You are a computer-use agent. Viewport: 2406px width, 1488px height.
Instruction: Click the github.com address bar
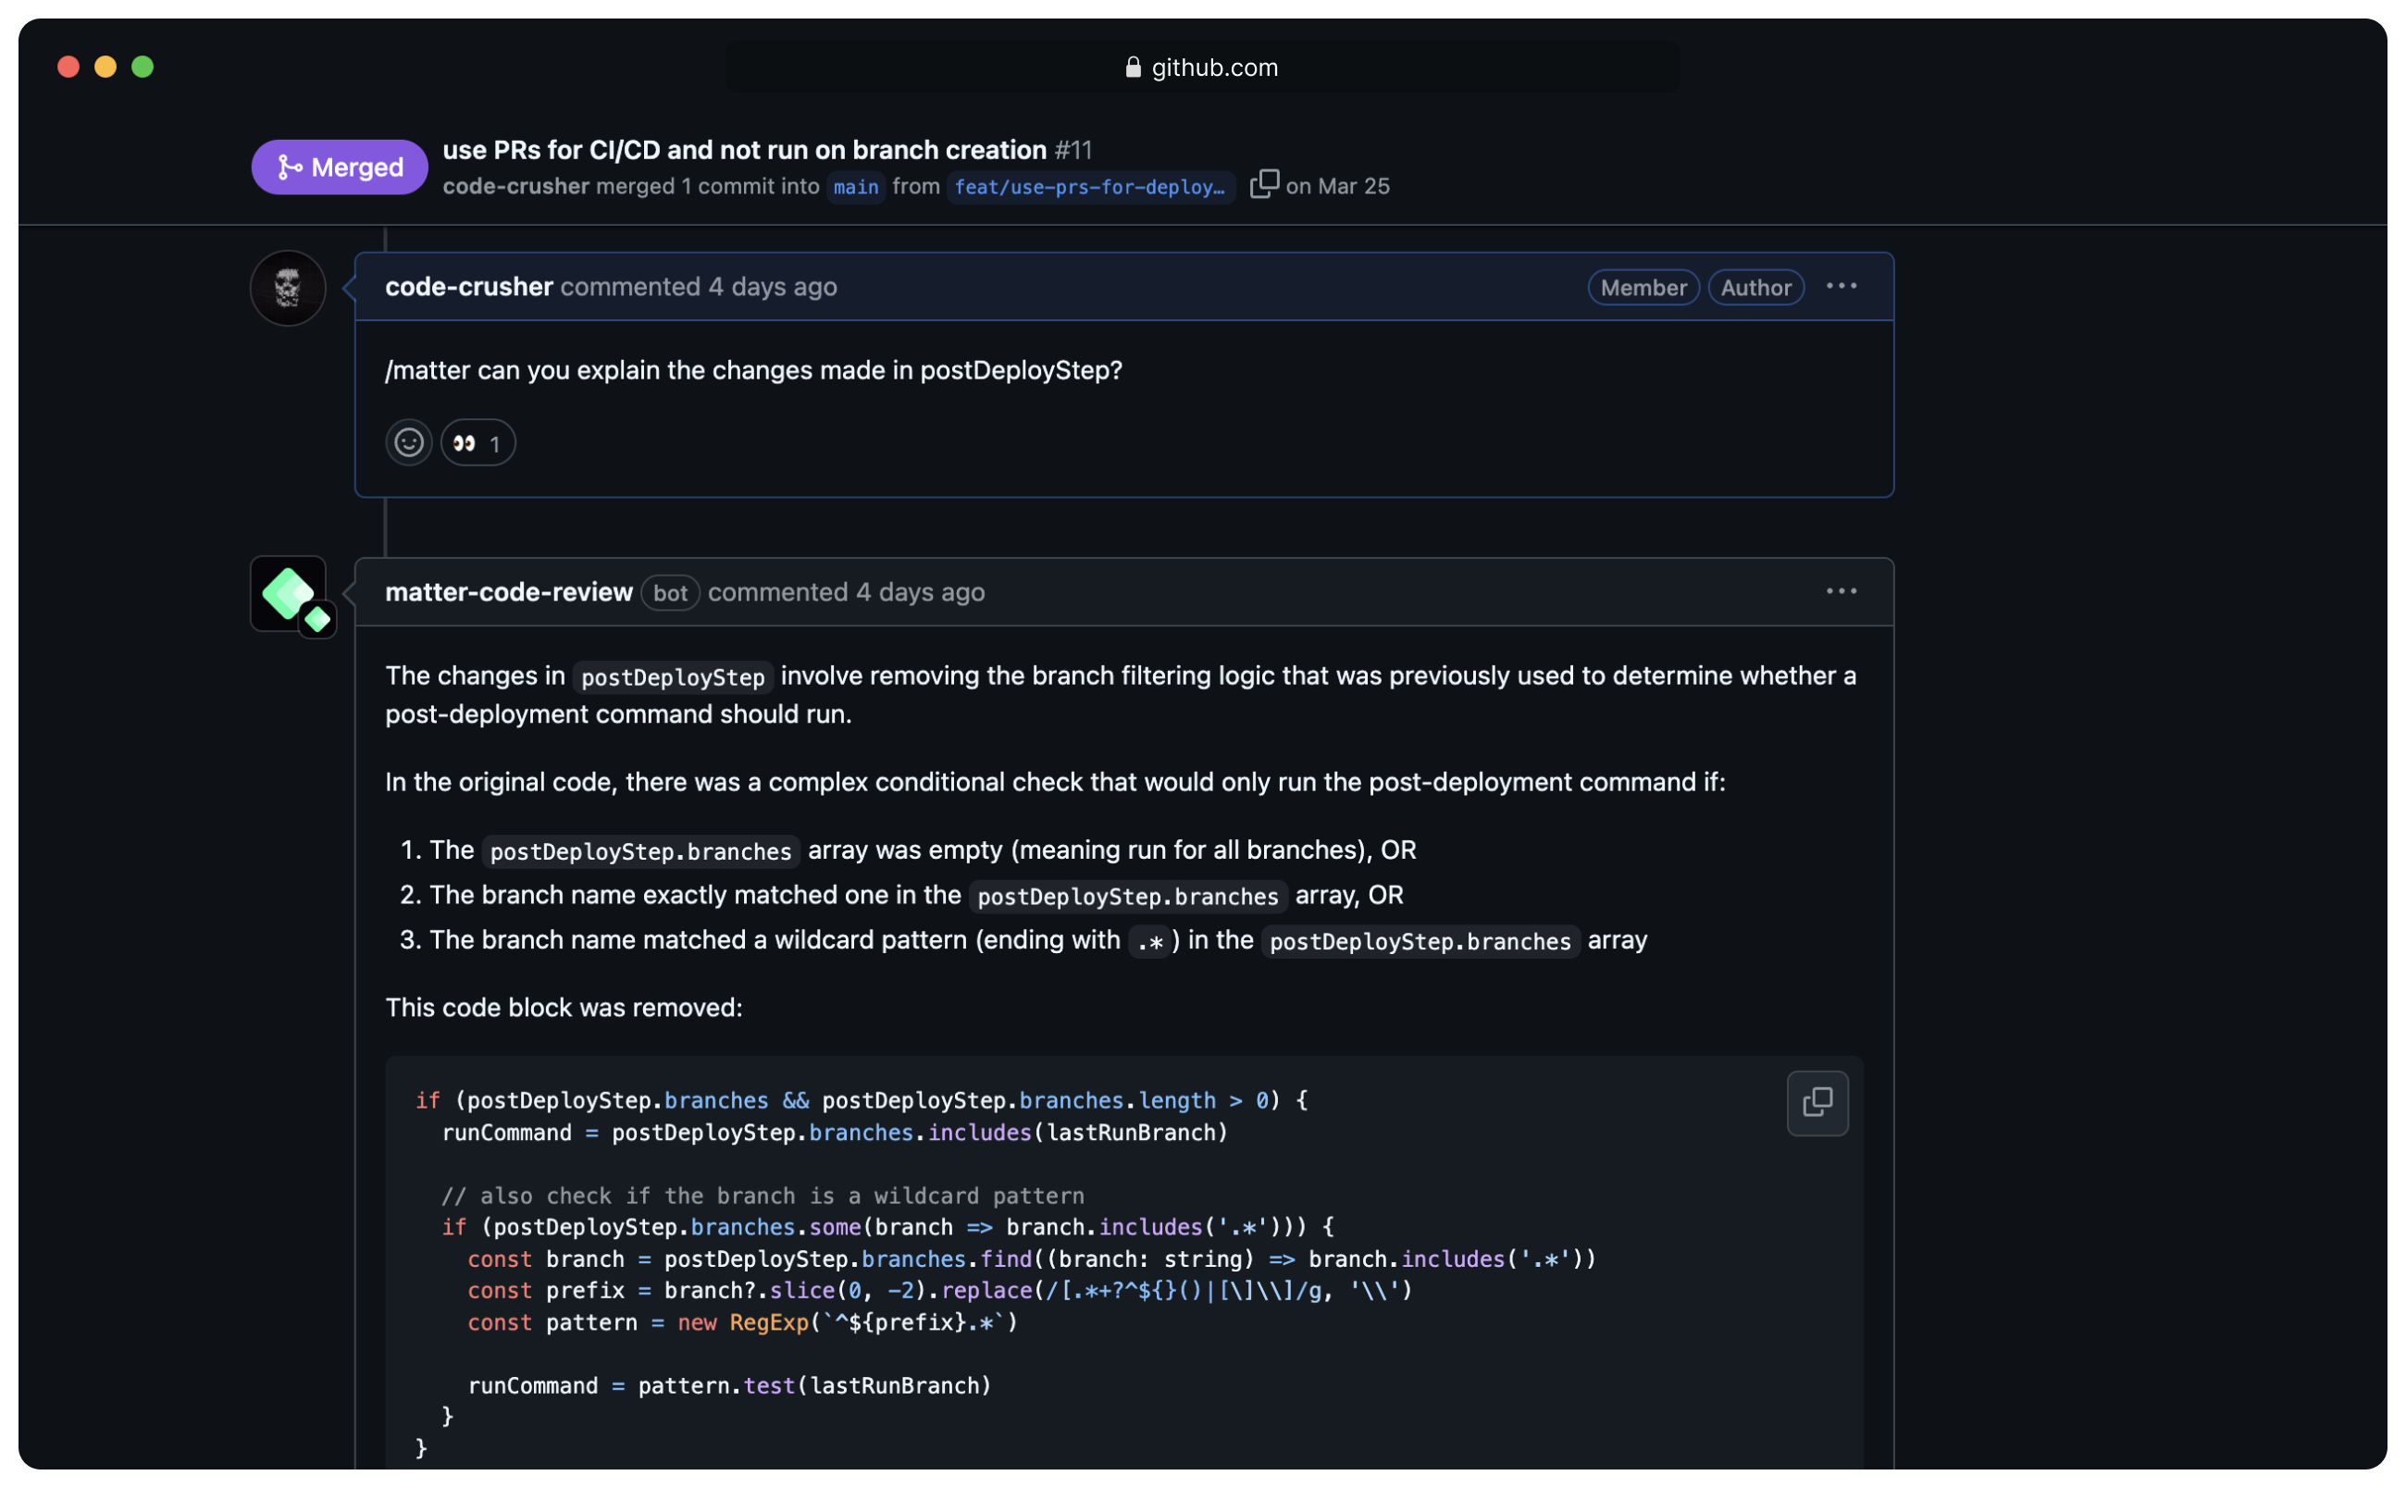pos(1202,67)
